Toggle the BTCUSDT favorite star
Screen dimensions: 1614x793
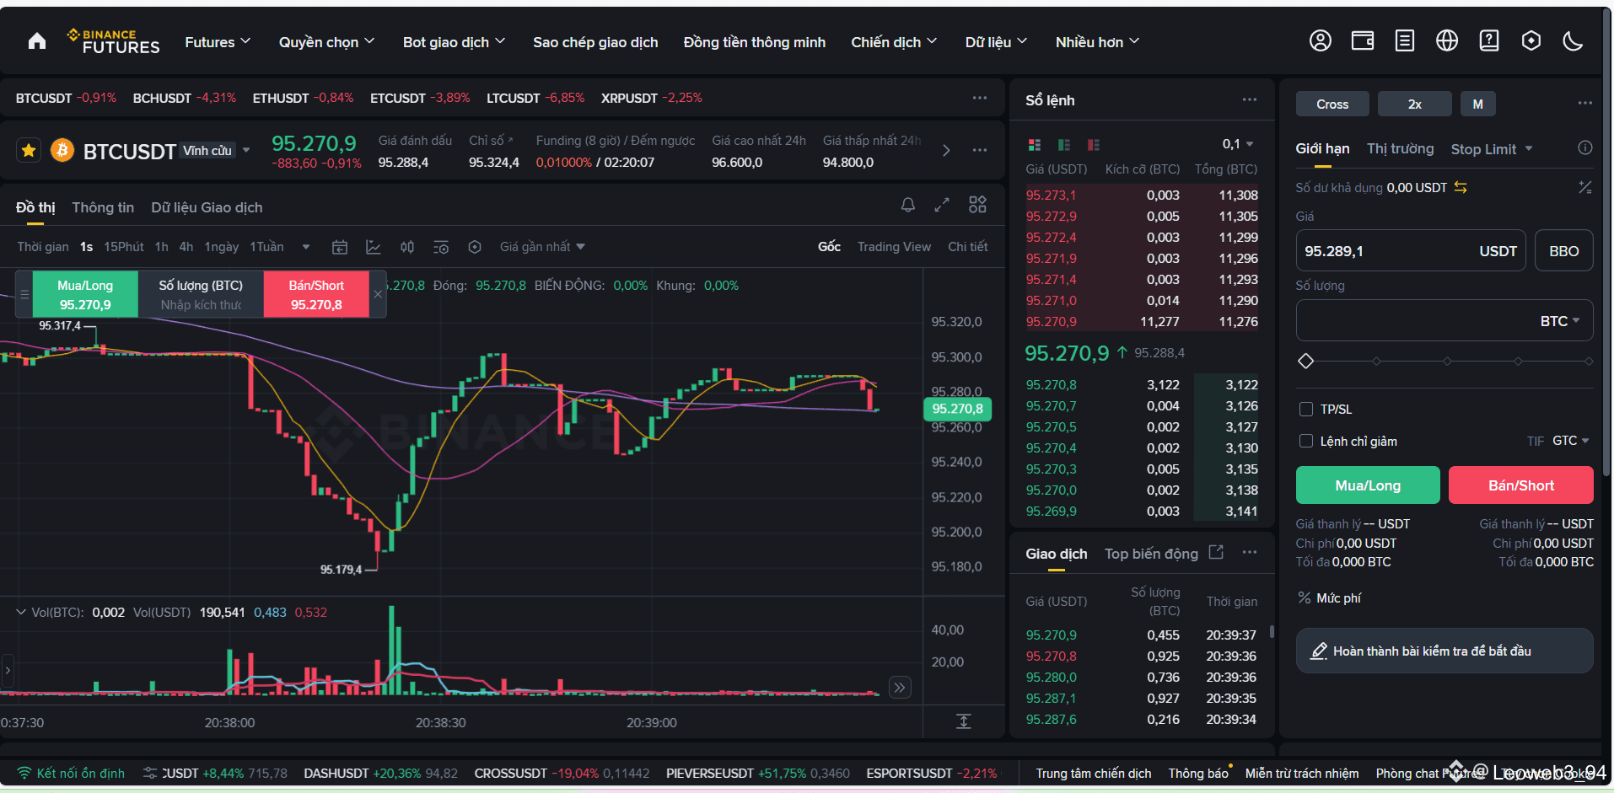[x=29, y=151]
